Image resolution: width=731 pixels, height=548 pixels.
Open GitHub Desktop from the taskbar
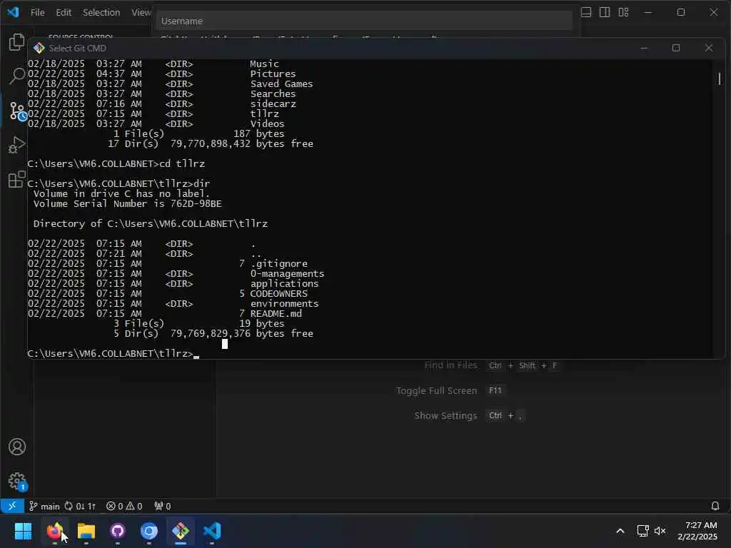point(118,531)
